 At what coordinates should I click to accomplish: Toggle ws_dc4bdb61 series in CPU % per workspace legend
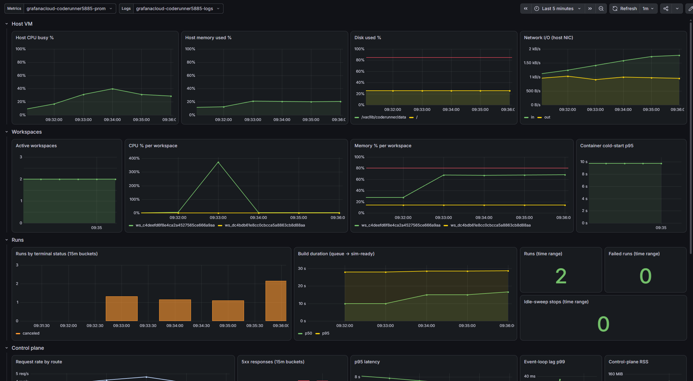click(x=265, y=225)
